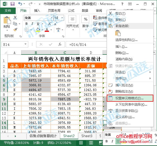Click the 粘贴 Paste button in ribbon
The image size is (157, 146).
(x=7, y=22)
